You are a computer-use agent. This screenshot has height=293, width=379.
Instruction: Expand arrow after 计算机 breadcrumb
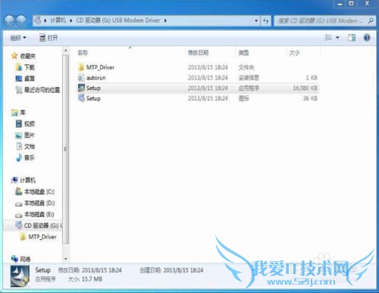71,20
